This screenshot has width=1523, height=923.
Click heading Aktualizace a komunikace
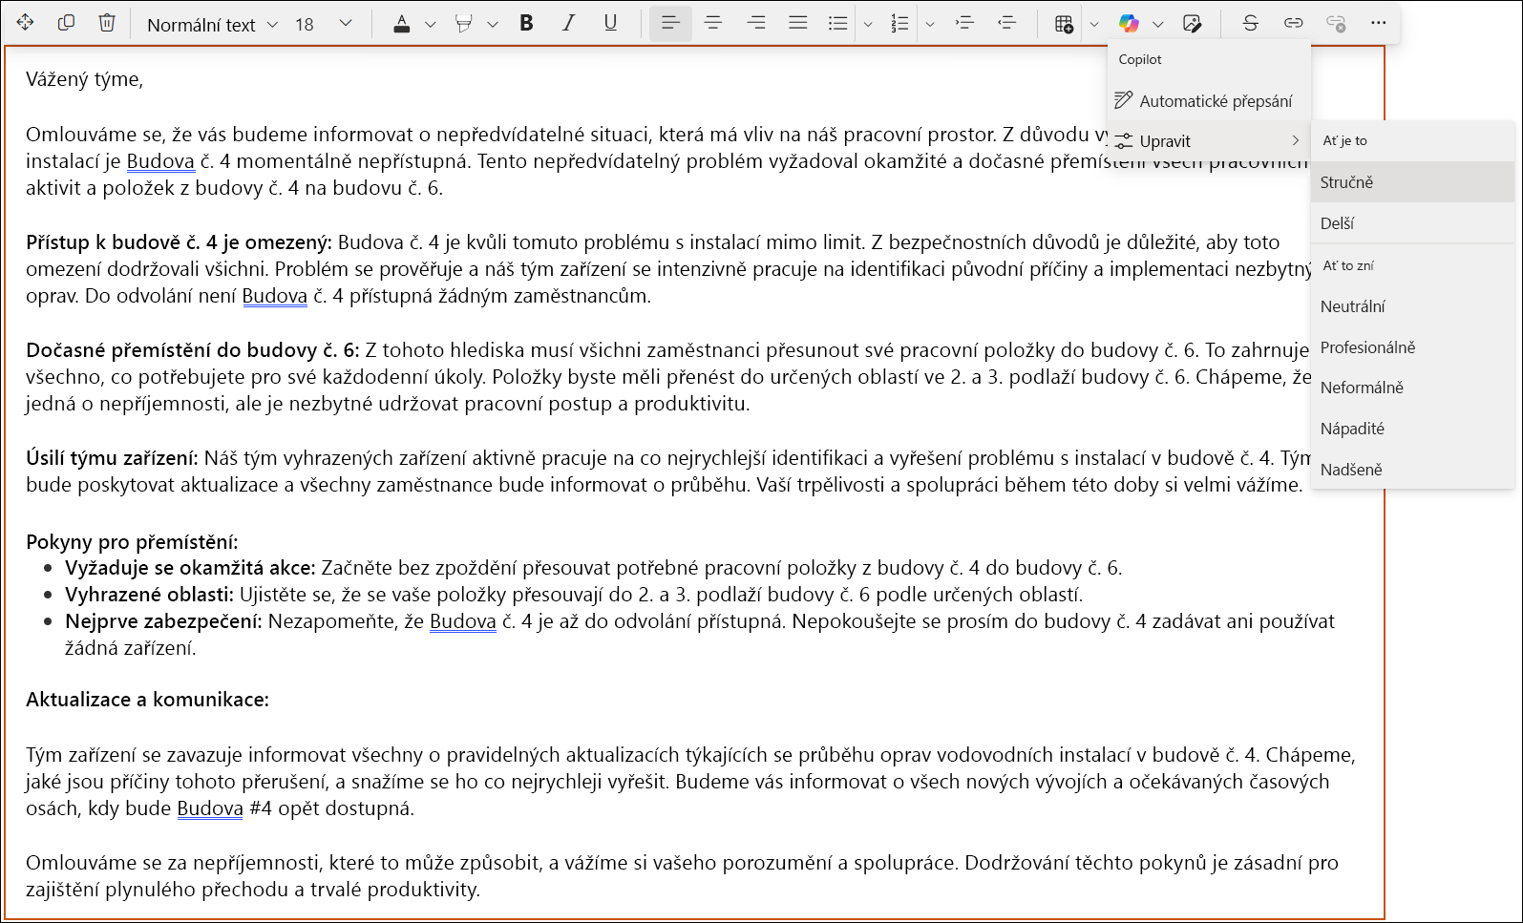pyautogui.click(x=147, y=700)
